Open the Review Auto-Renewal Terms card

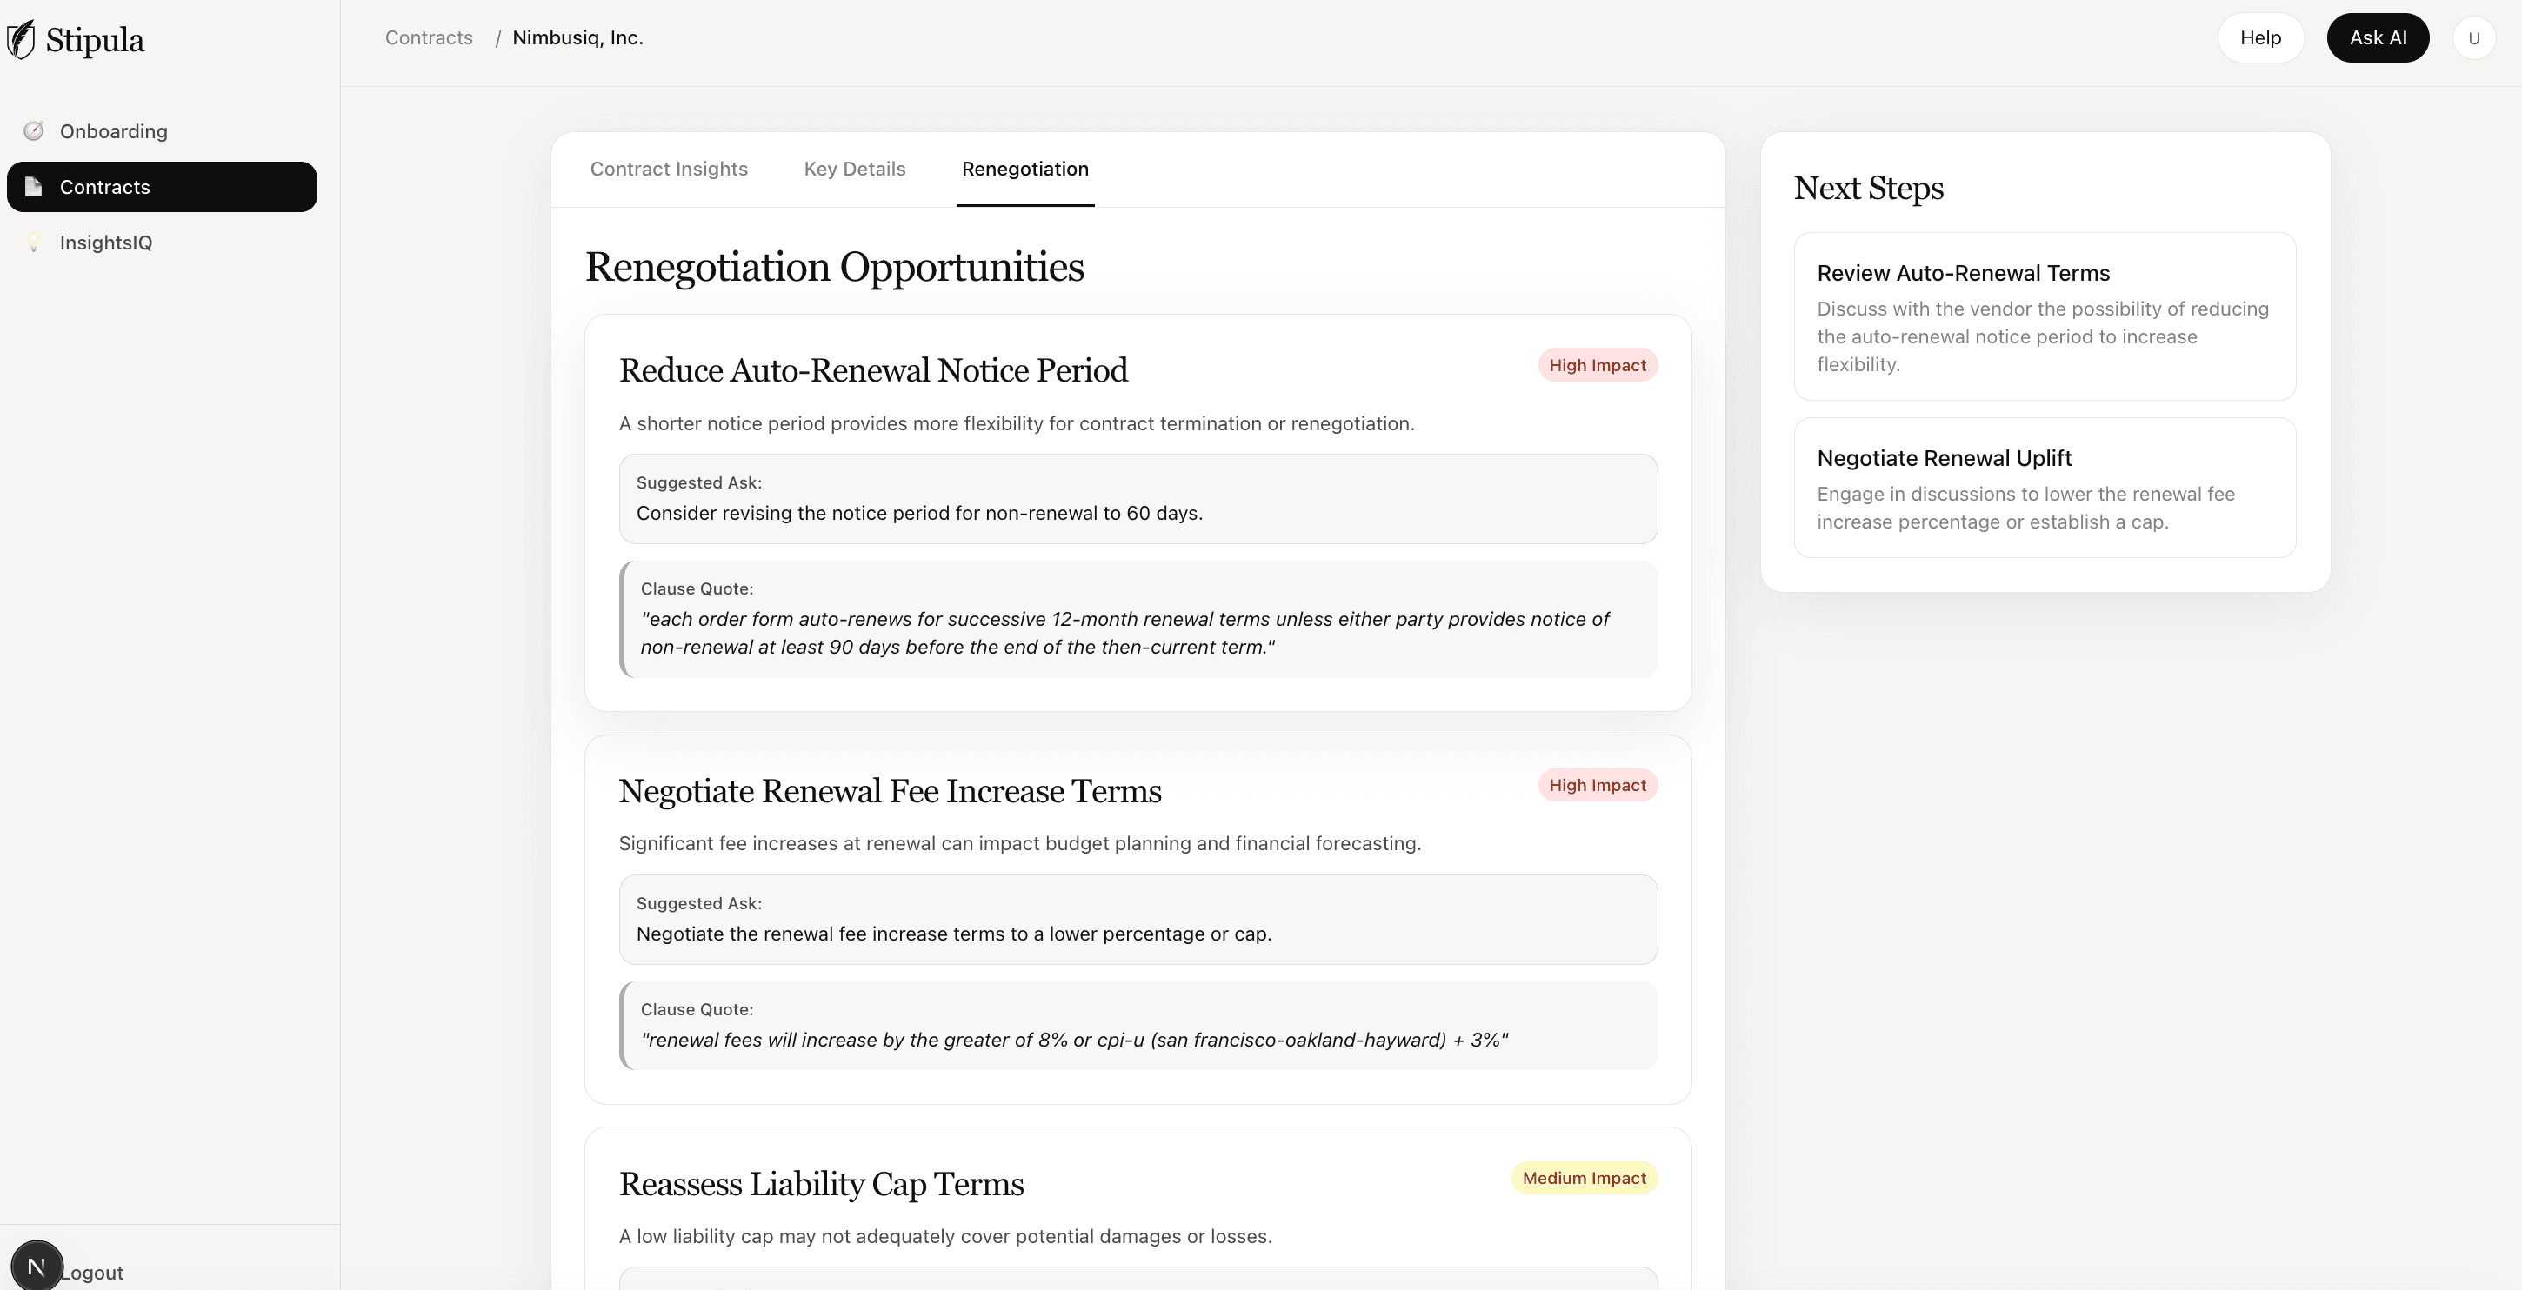pos(2045,316)
